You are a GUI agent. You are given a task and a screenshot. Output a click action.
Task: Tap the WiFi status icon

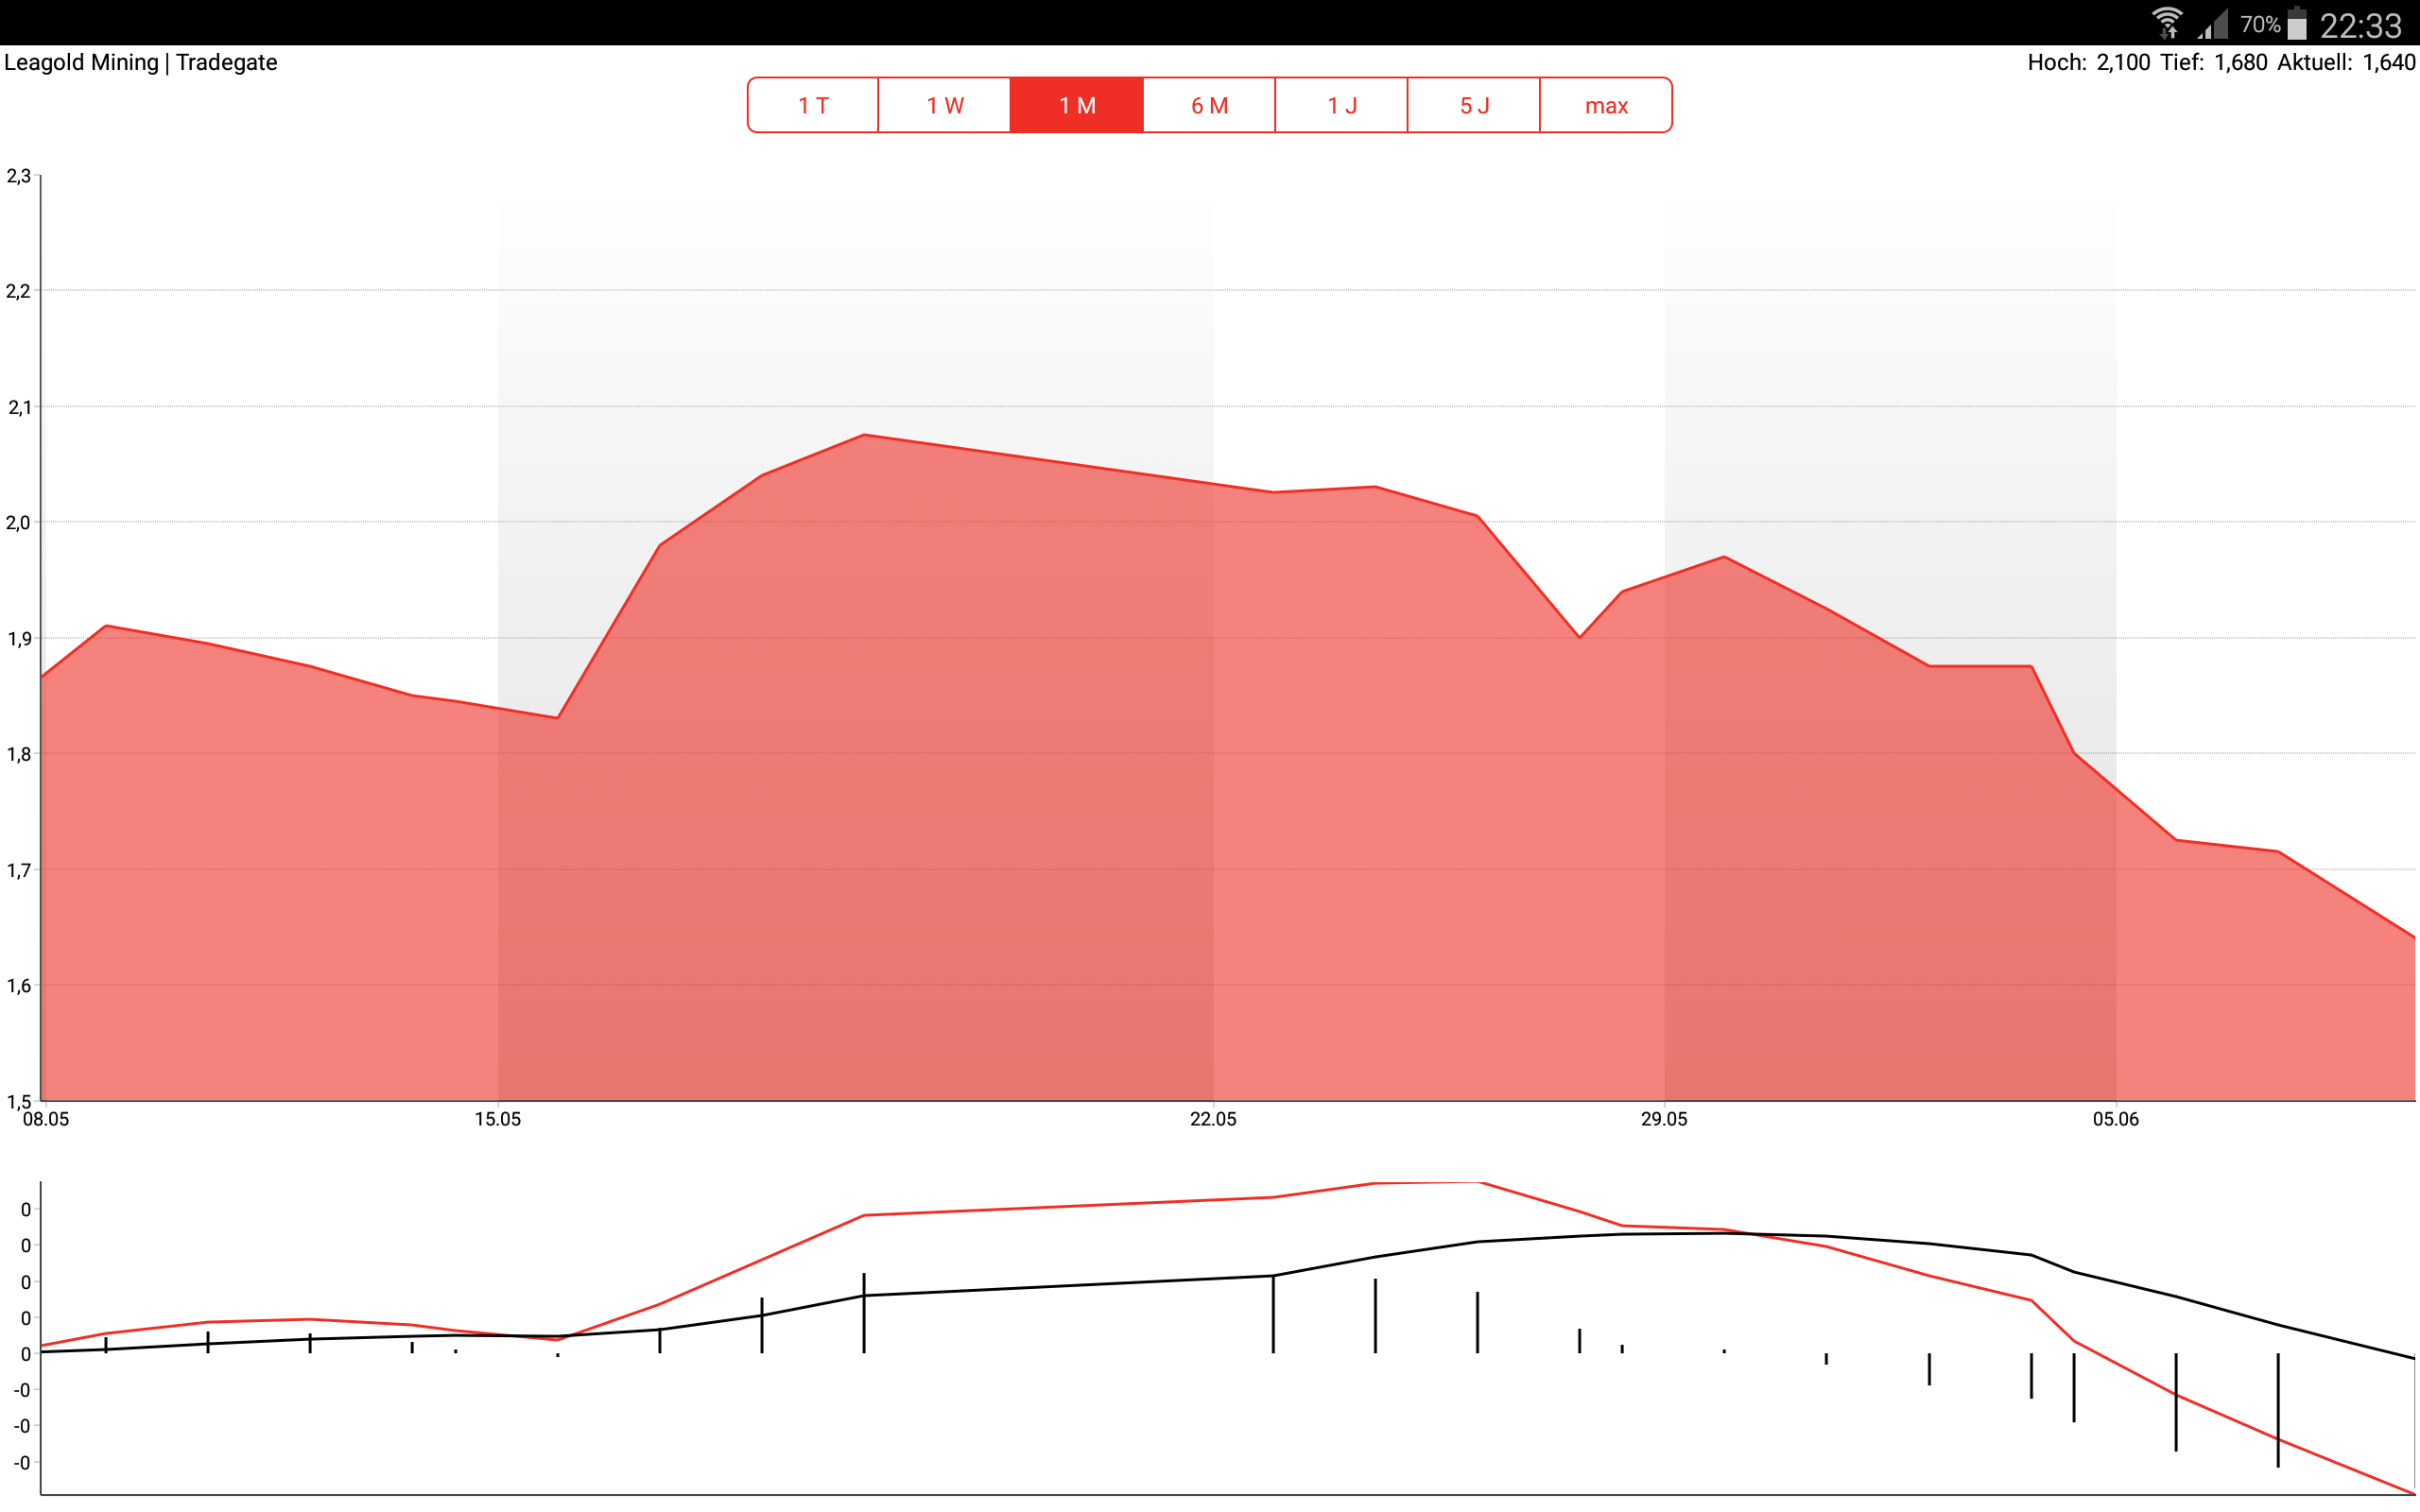click(x=2167, y=23)
